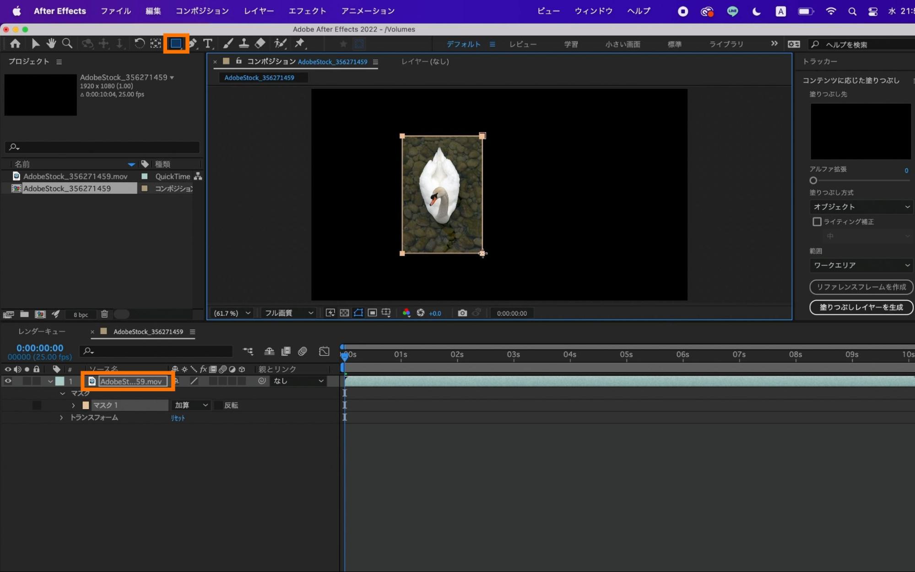
Task: Open the フル画質 resolution dropdown
Action: [x=289, y=313]
